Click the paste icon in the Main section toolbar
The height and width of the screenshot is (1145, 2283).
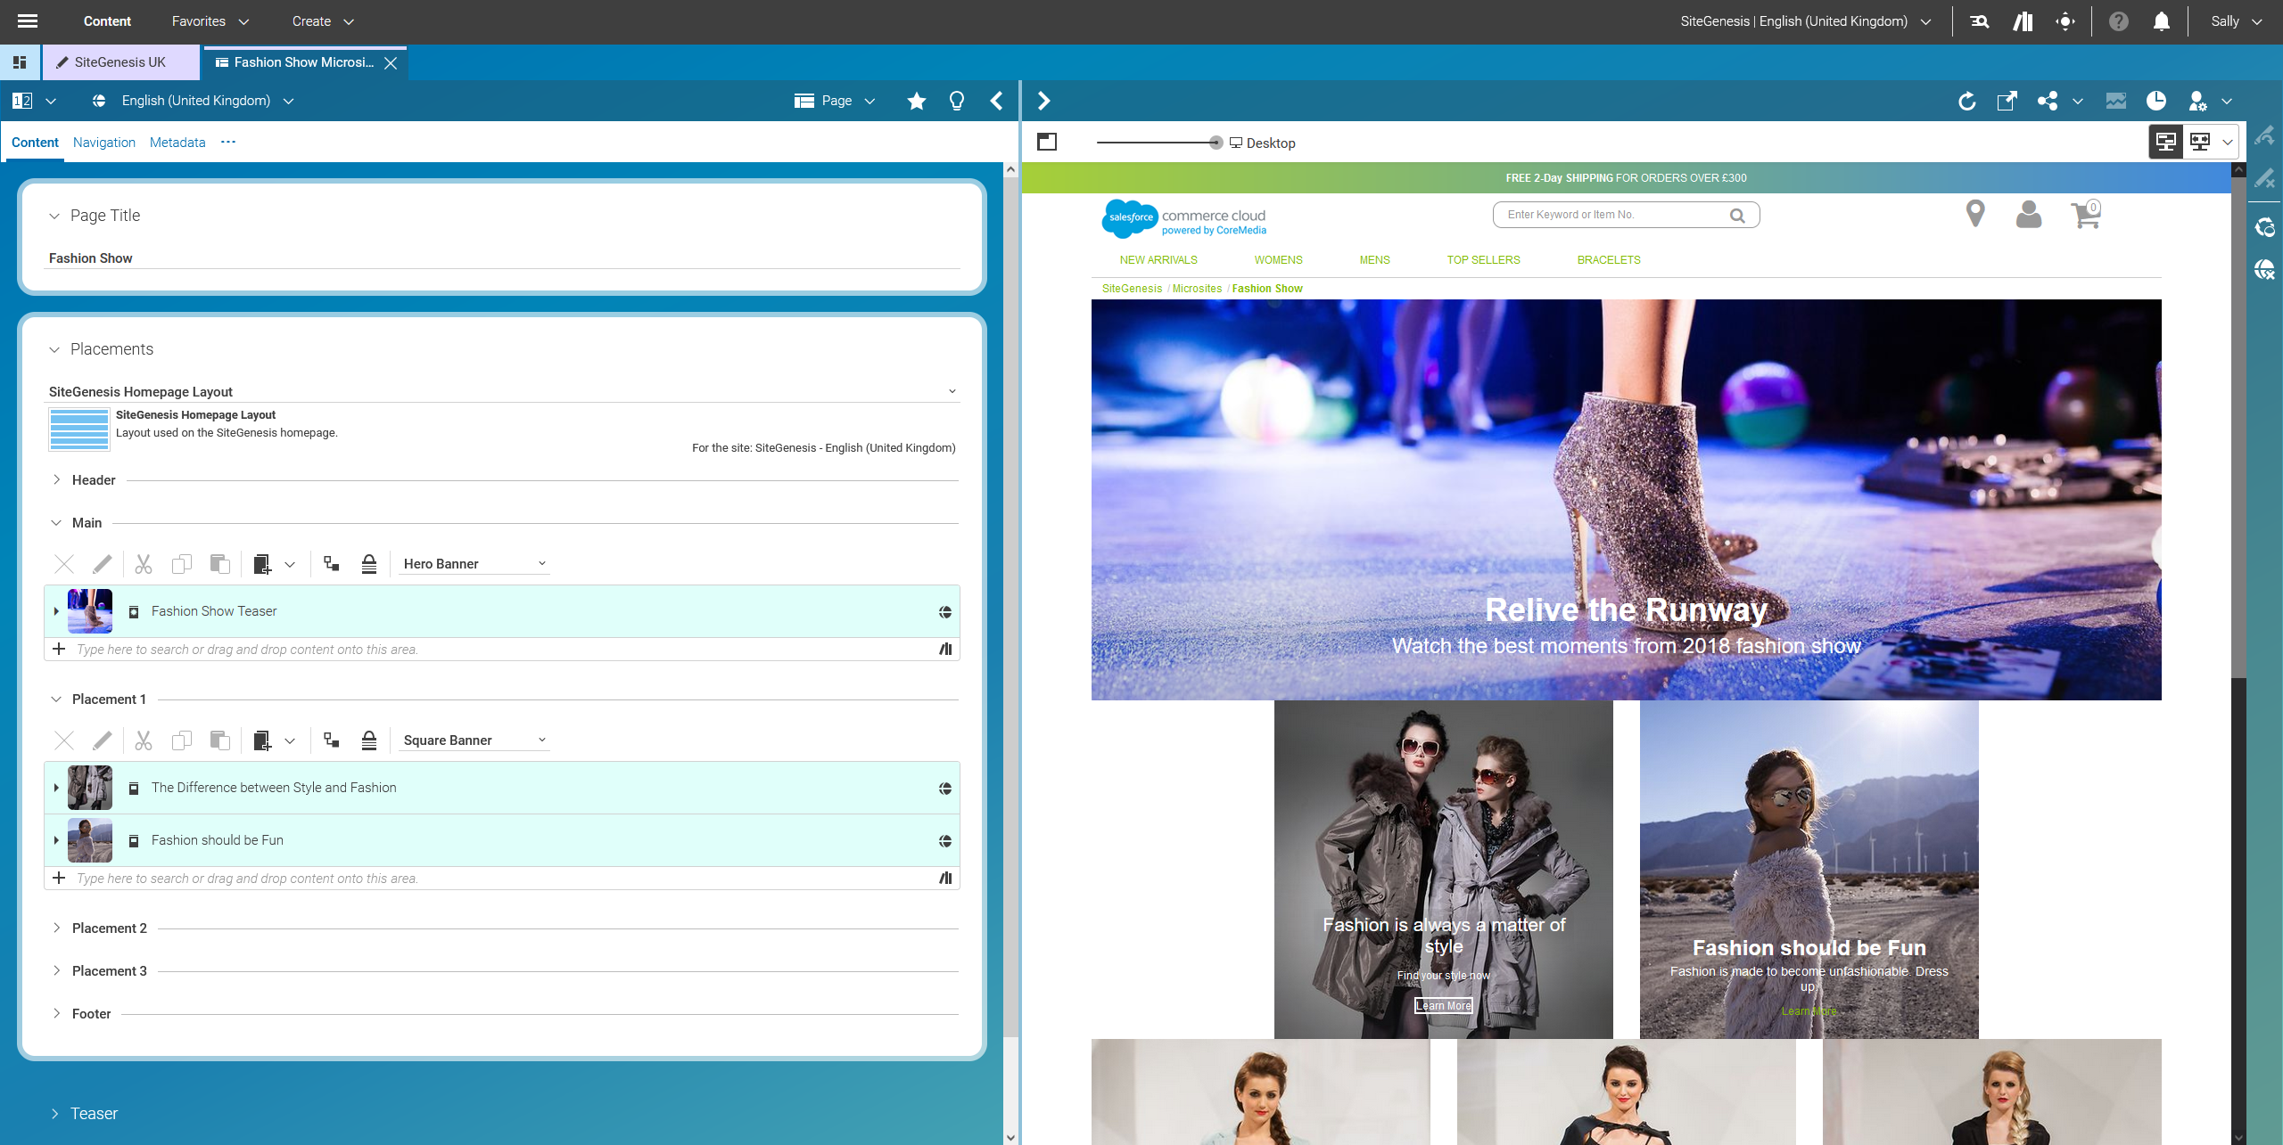coord(219,564)
